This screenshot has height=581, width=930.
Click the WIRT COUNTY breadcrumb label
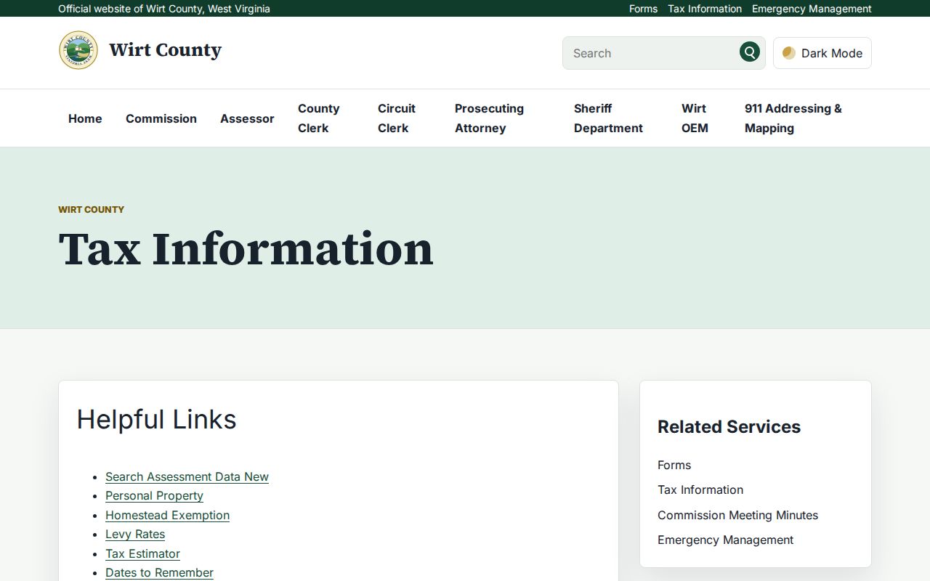pyautogui.click(x=91, y=209)
